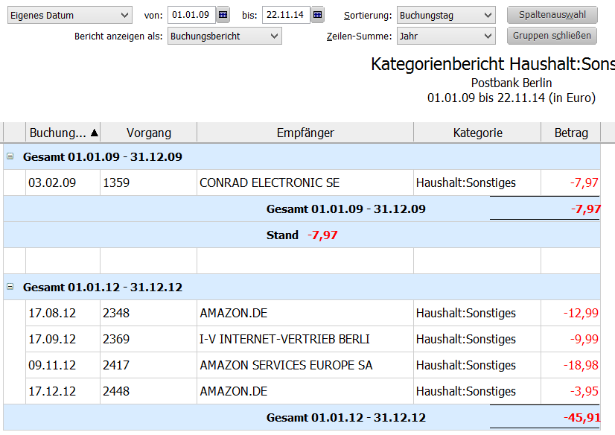Click the 'Kategorie' column header
This screenshot has height=435, width=615.
(477, 133)
